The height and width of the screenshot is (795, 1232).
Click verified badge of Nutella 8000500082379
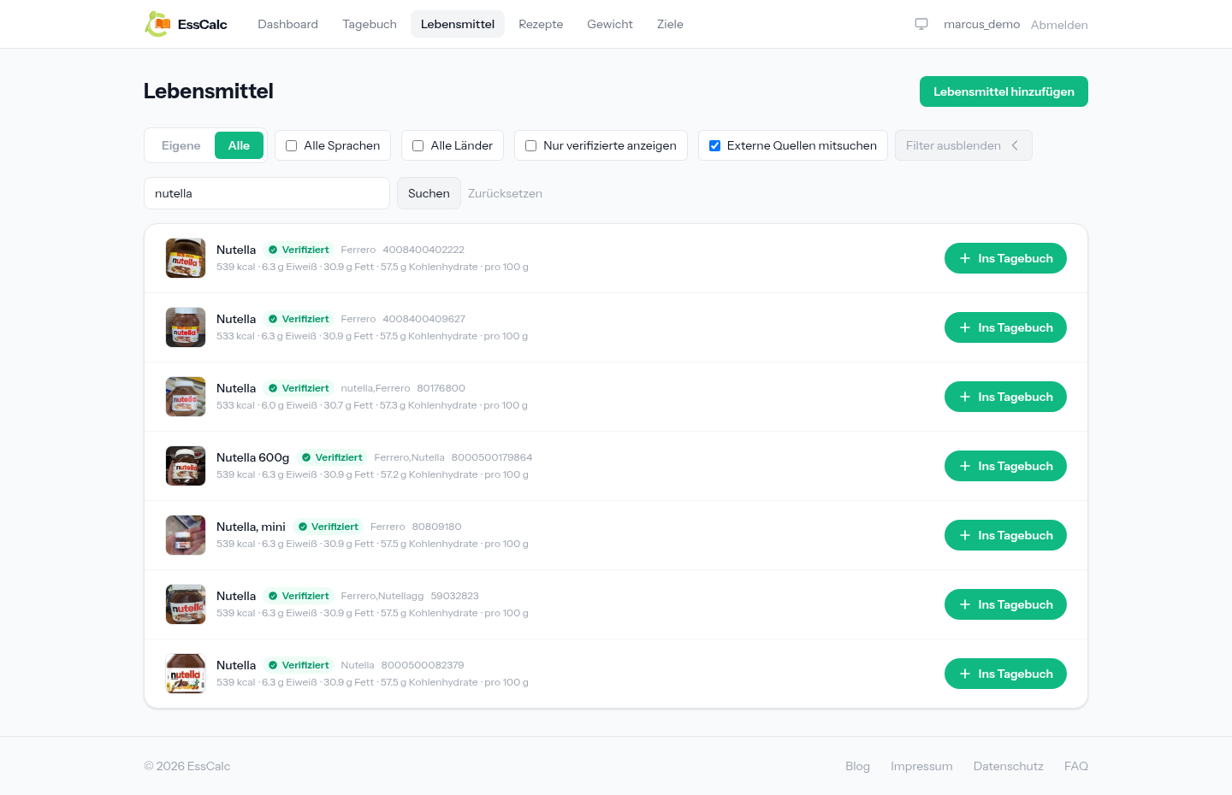pyautogui.click(x=298, y=665)
